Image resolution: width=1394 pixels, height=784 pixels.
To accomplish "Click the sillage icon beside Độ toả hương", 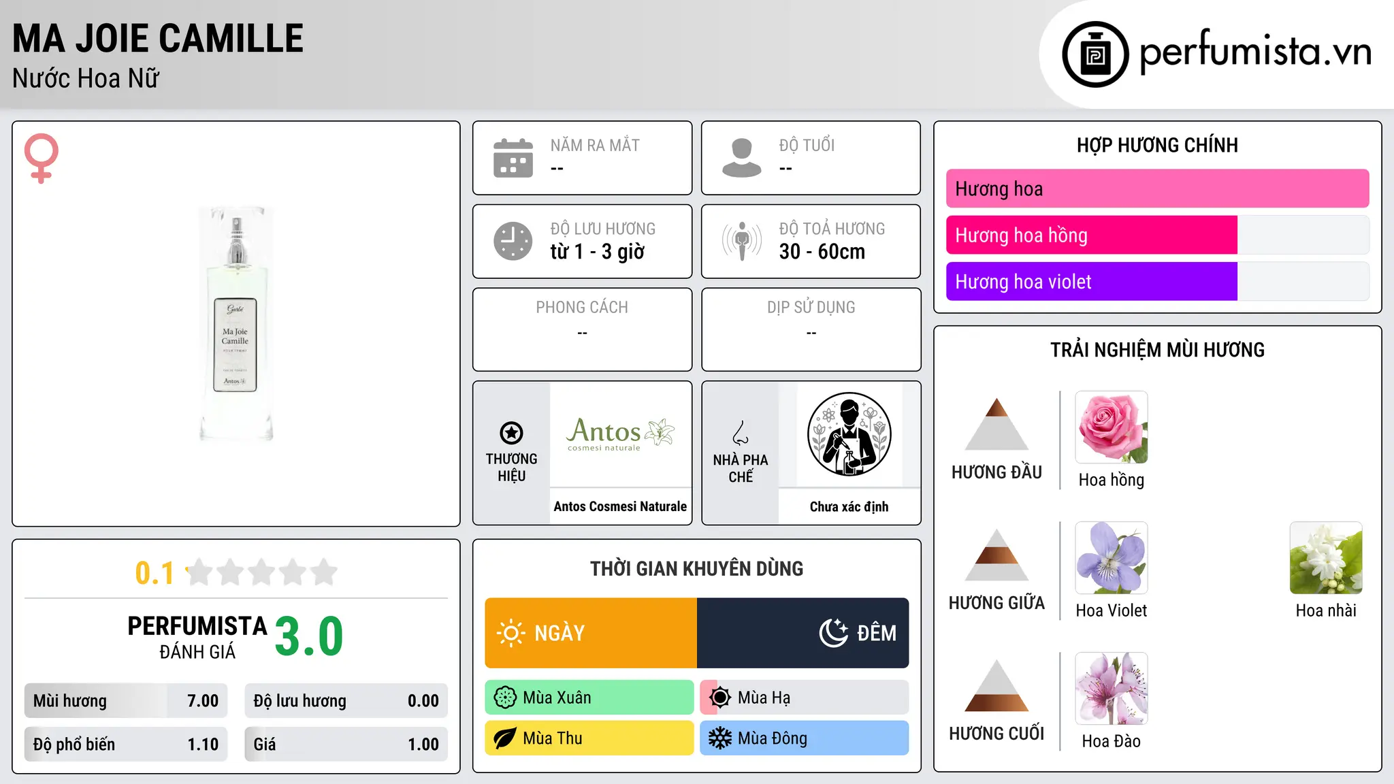I will tap(742, 241).
